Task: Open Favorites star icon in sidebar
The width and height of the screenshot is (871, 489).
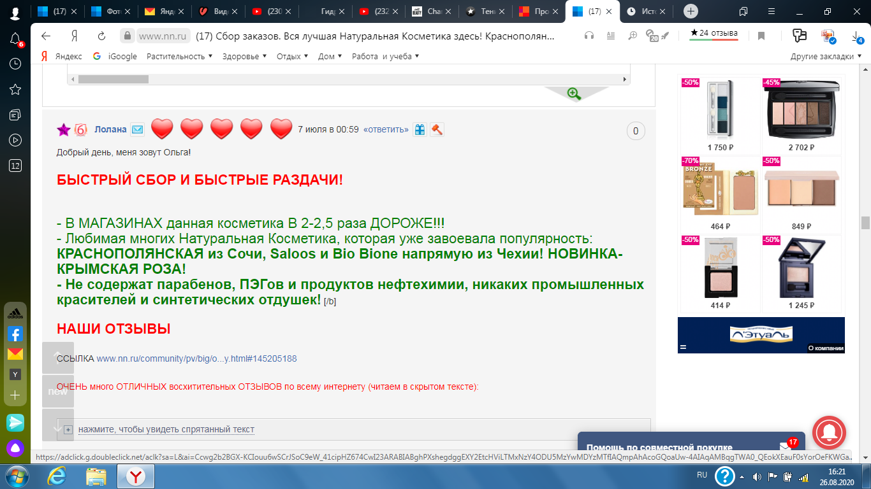Action: click(x=15, y=89)
